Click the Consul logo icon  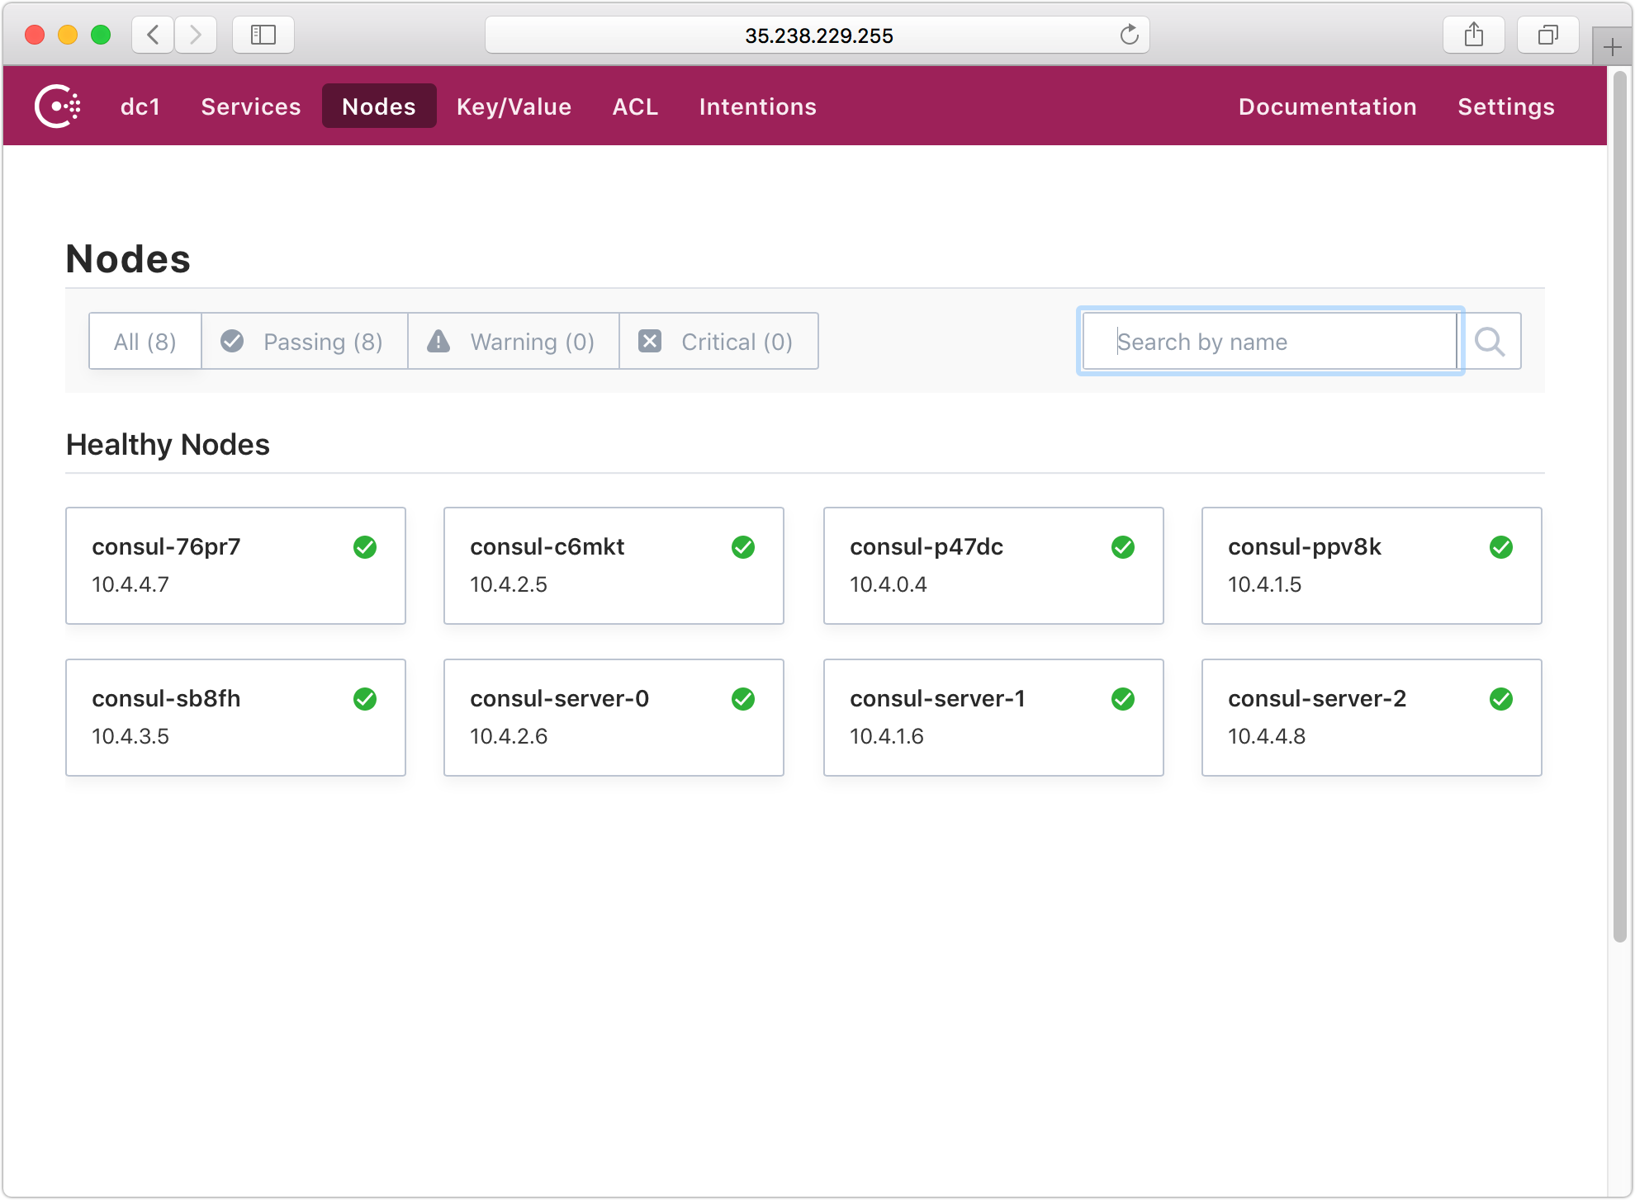pyautogui.click(x=57, y=106)
